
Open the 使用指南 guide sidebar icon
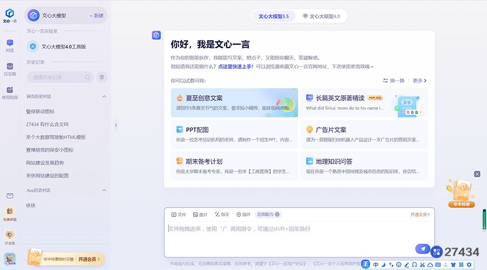click(x=9, y=93)
